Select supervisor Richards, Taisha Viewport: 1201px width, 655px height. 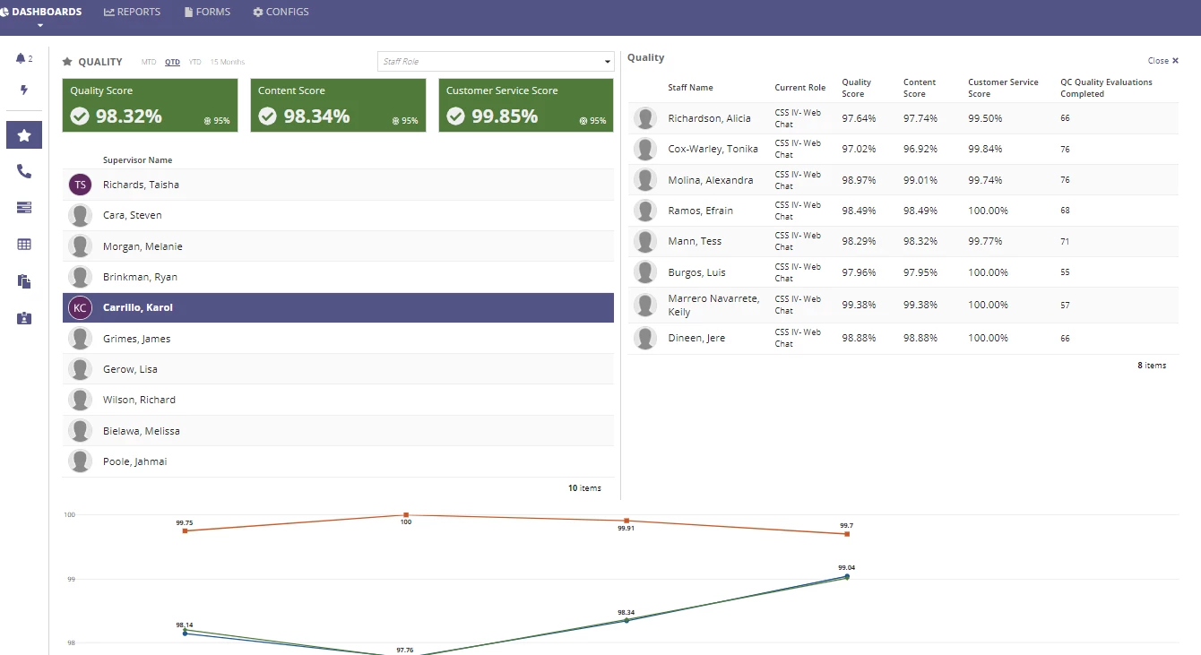pos(338,185)
